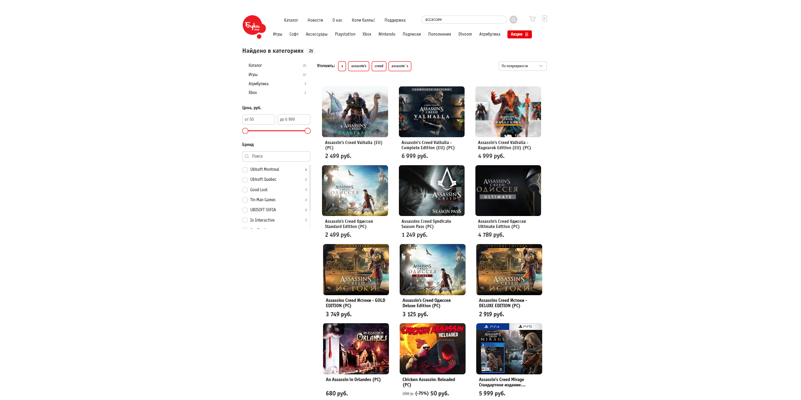Screen dimensions: 801x400
Task: Click the right price slider handle
Action: [x=308, y=131]
